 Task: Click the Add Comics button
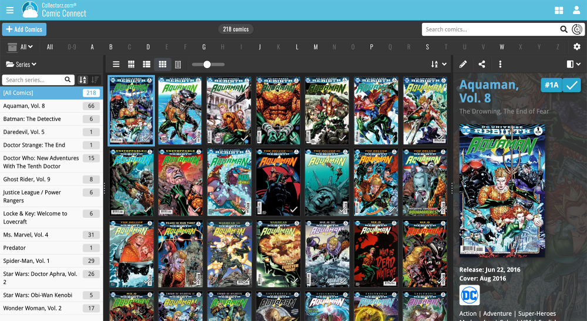click(x=24, y=29)
